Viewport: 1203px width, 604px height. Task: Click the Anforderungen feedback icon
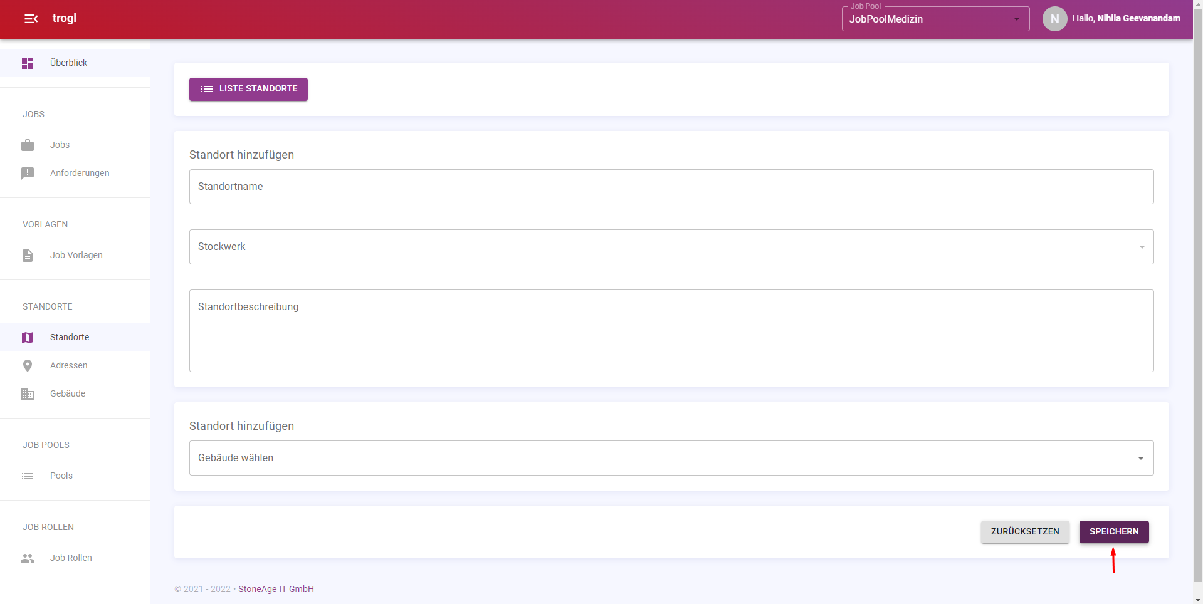[x=28, y=174]
